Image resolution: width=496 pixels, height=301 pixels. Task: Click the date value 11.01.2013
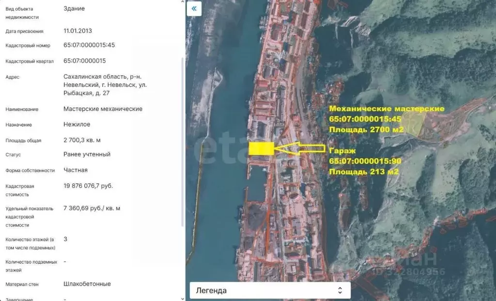(77, 30)
